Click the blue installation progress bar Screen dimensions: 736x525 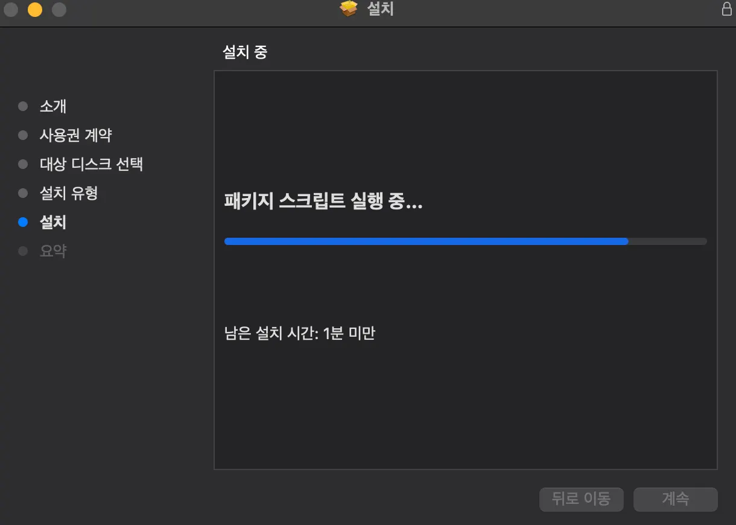465,241
